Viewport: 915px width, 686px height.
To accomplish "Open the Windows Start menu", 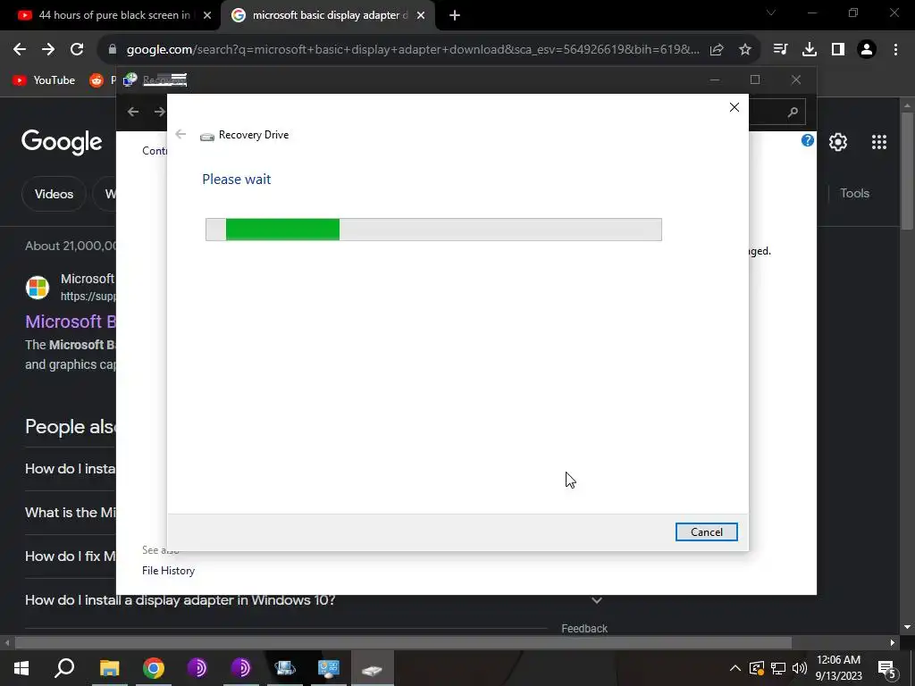I will 21,668.
